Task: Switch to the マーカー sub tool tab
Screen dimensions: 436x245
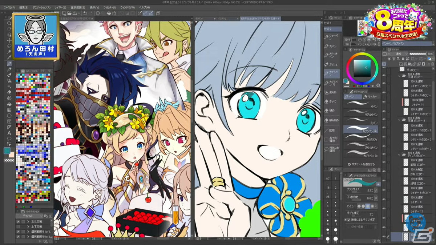Action: pyautogui.click(x=371, y=97)
